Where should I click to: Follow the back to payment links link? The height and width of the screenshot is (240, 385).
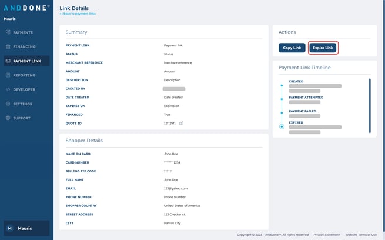[78, 14]
